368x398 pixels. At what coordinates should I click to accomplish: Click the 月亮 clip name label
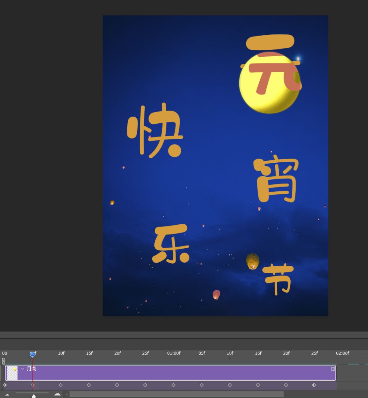[x=31, y=369]
